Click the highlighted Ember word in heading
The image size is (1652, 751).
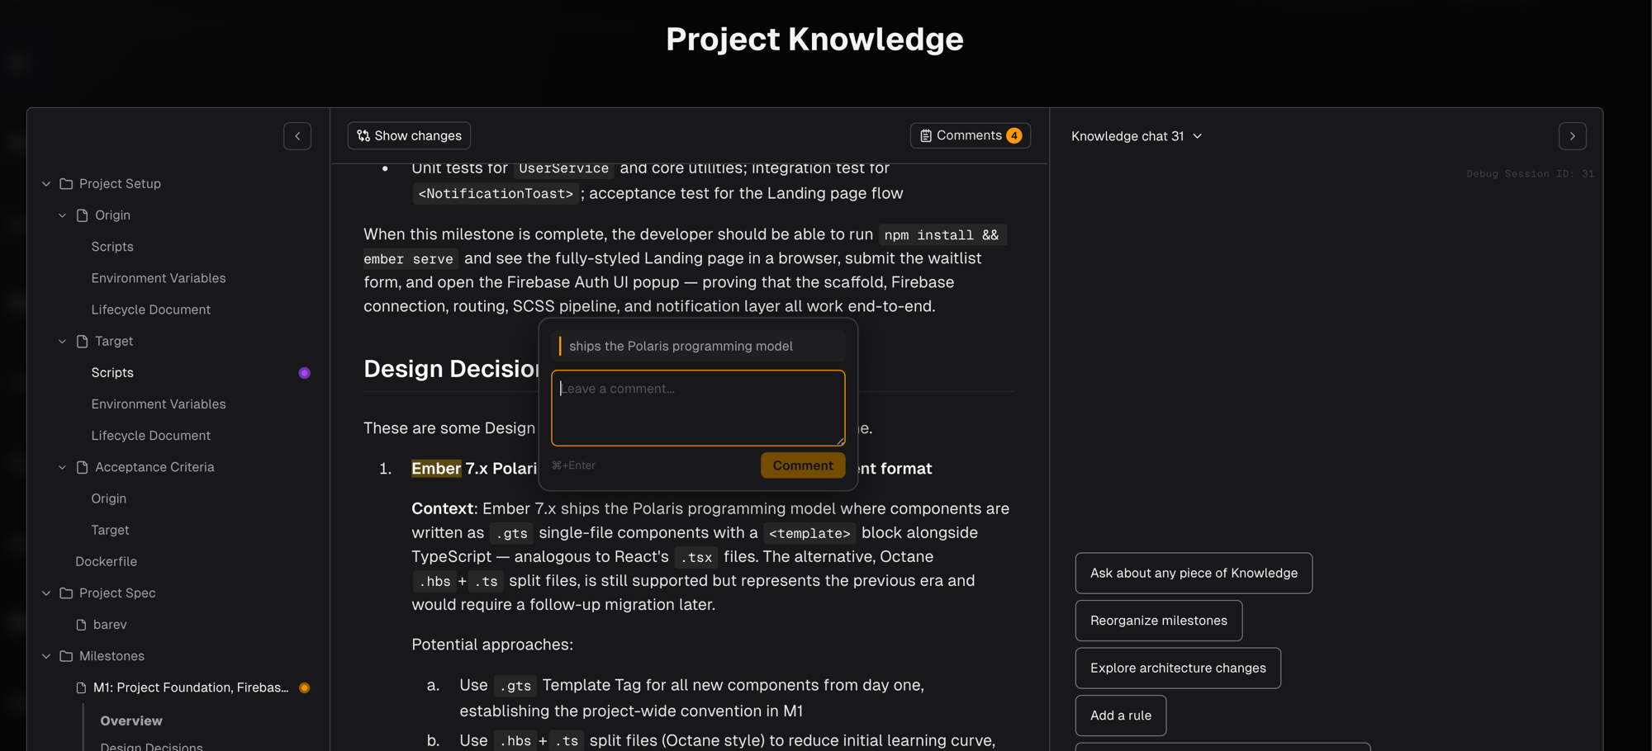click(x=436, y=469)
